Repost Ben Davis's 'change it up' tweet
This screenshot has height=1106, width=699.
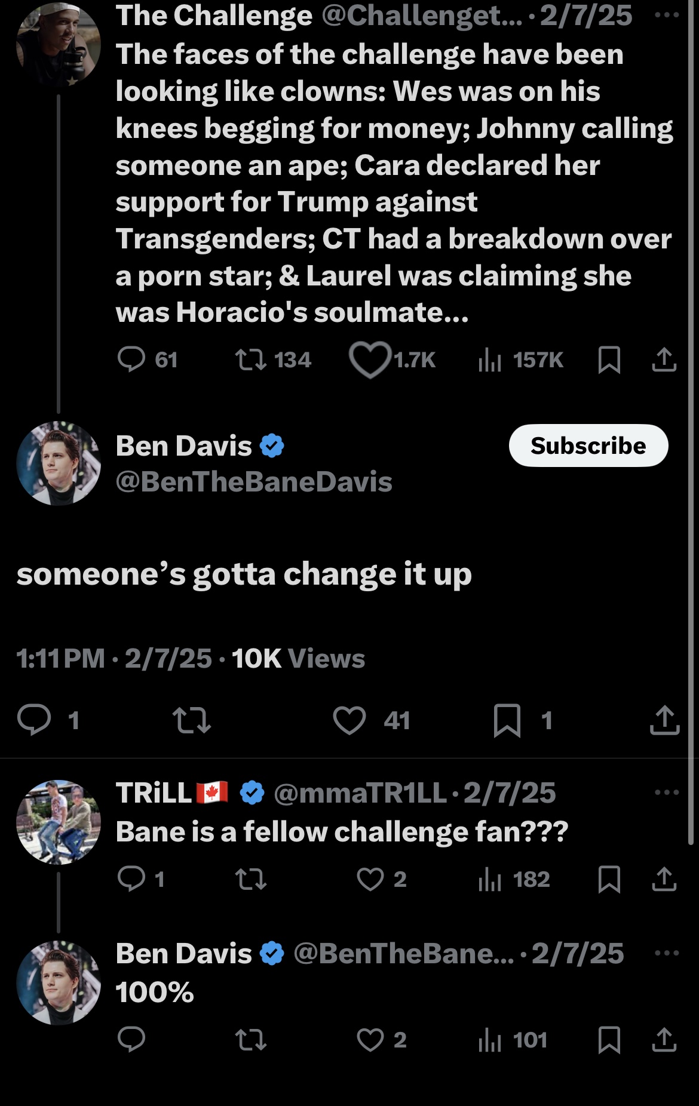(x=192, y=720)
